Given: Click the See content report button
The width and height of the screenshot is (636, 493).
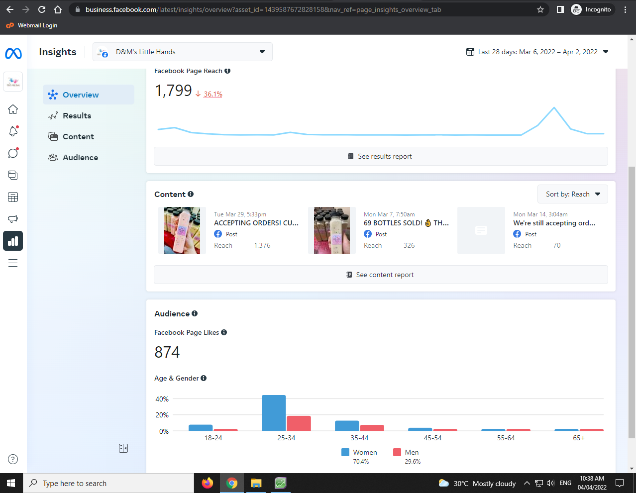Looking at the screenshot, I should (x=380, y=275).
